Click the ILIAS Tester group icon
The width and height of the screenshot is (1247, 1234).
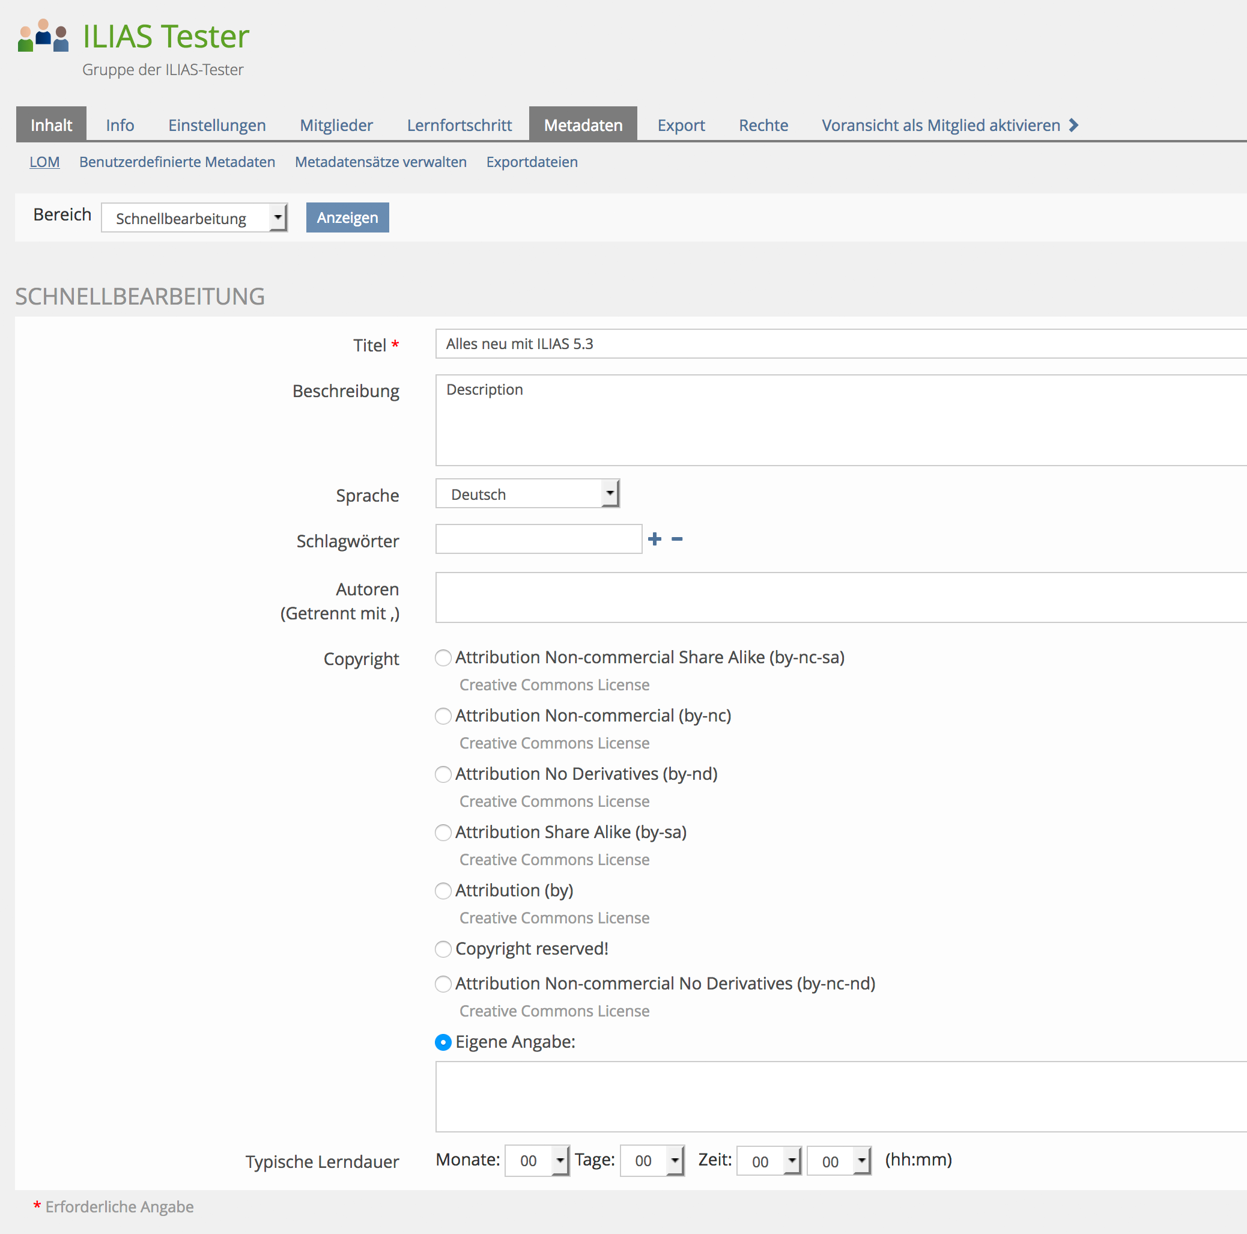(x=43, y=36)
